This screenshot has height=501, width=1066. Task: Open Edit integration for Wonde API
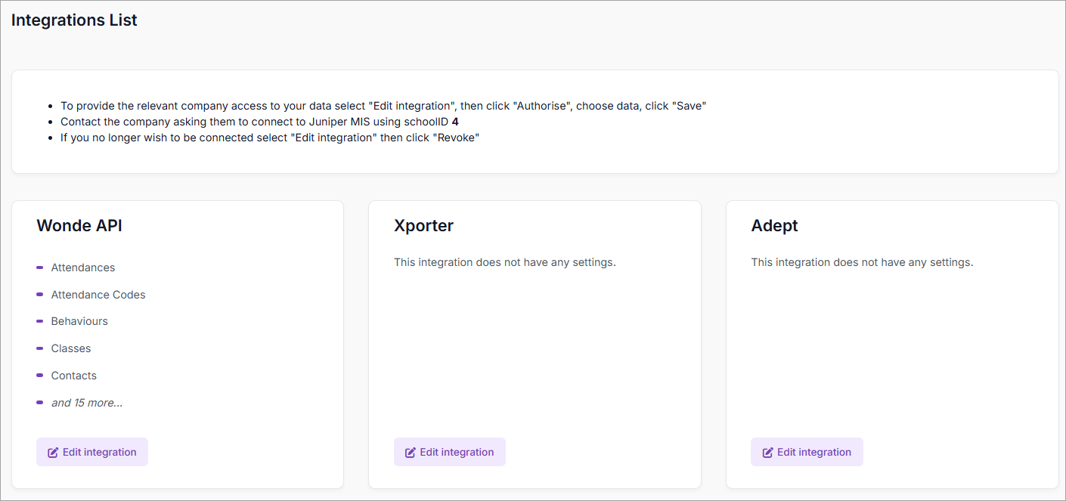pyautogui.click(x=92, y=452)
